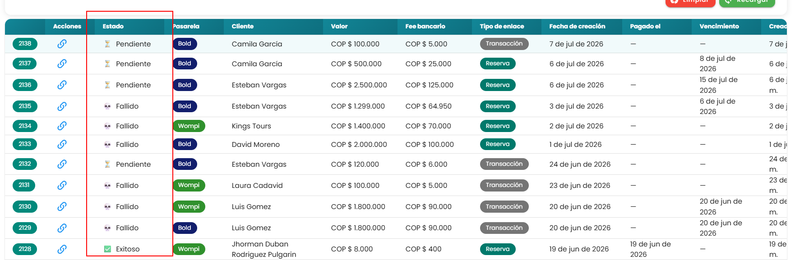This screenshot has width=795, height=260.
Task: Sort by the Valor column header
Action: 339,27
